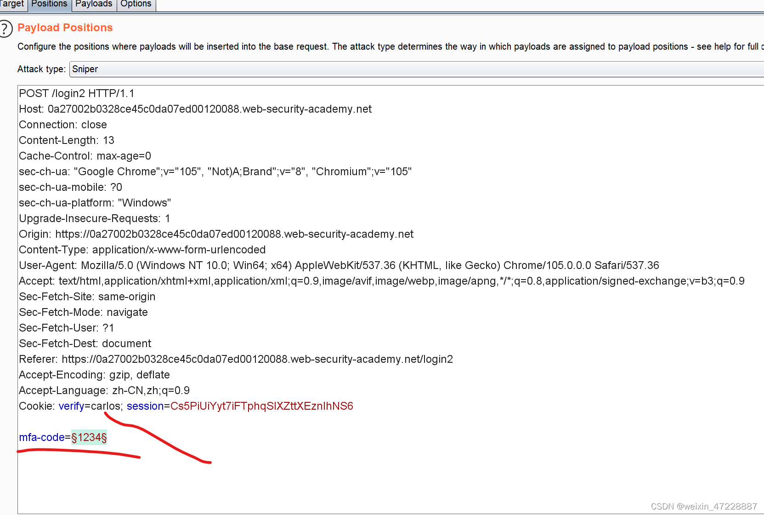Click the Sec-Fetch-User: ?1 header

point(67,328)
